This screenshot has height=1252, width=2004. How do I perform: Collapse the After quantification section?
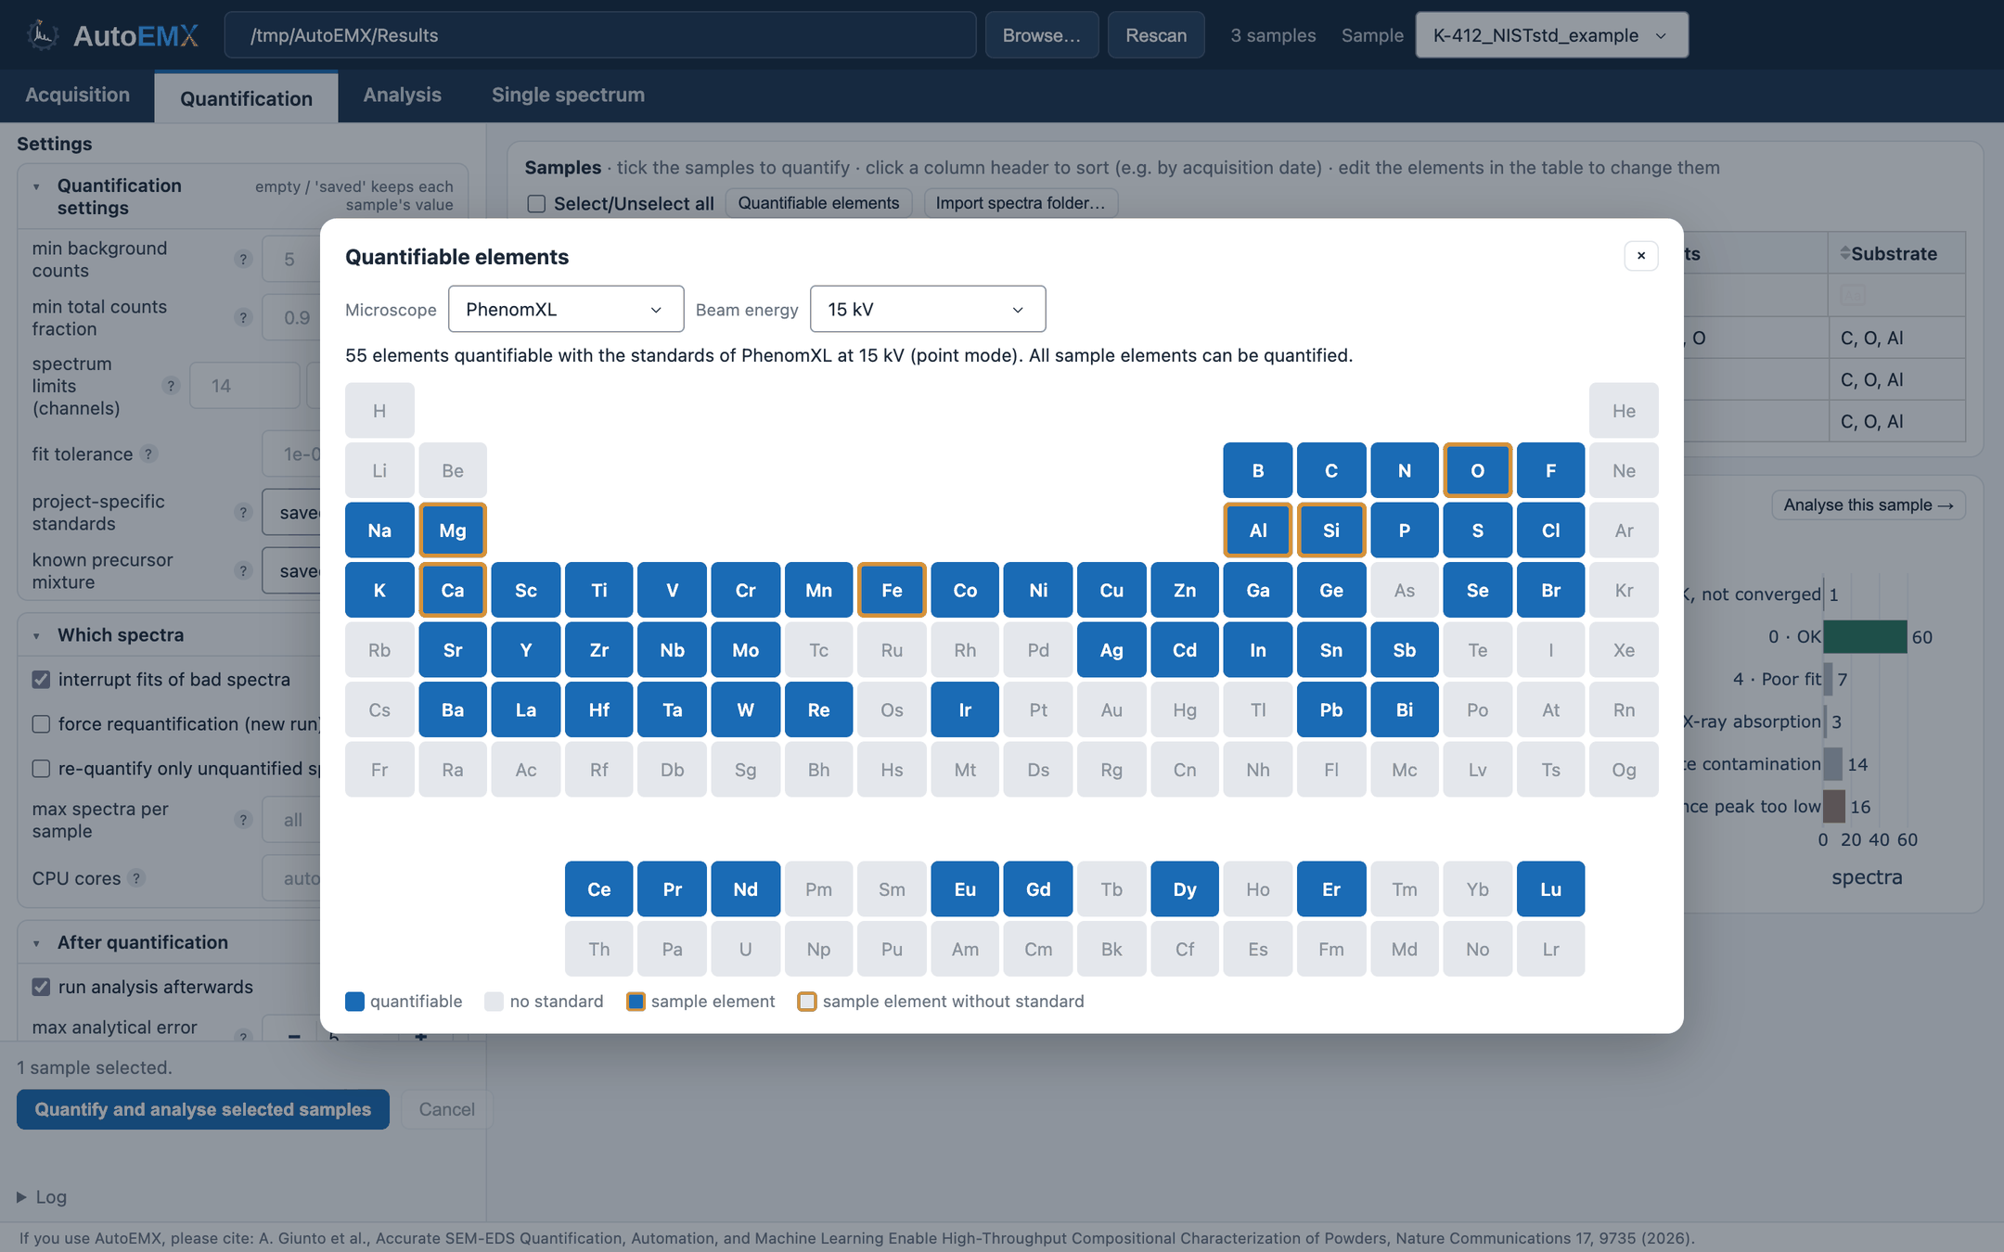pyautogui.click(x=36, y=943)
